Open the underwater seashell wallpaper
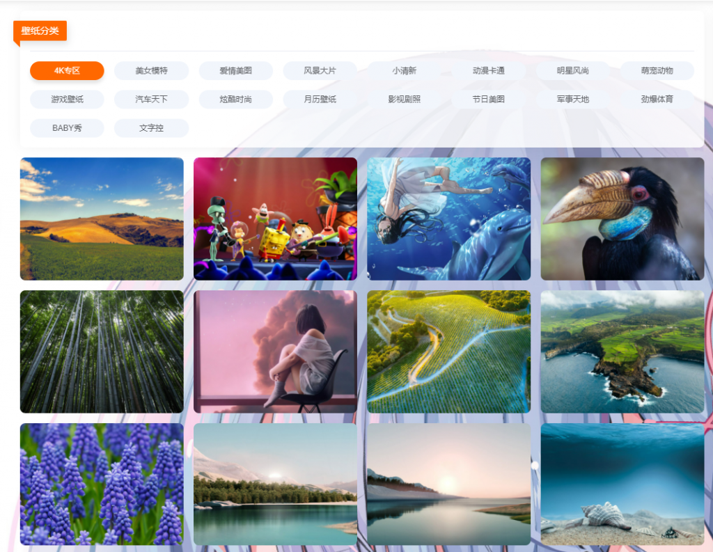Screen dimensions: 713x552 point(622,484)
